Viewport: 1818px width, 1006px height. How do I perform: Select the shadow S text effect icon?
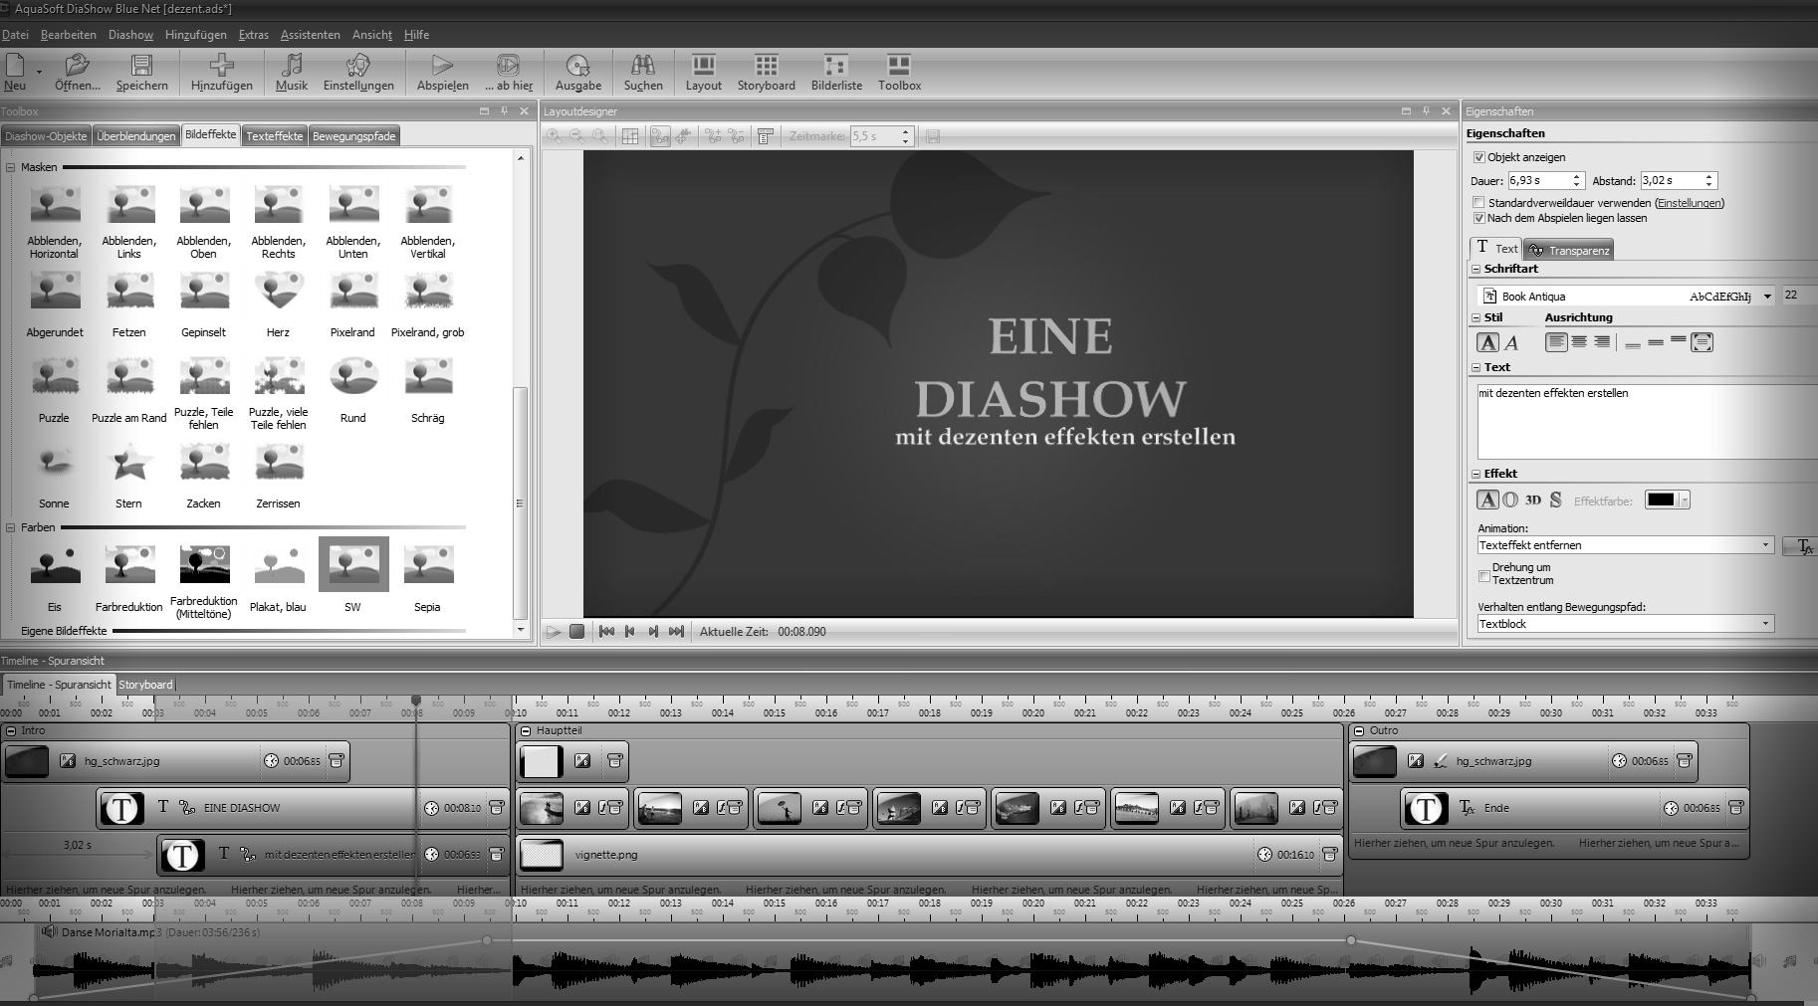coord(1555,500)
